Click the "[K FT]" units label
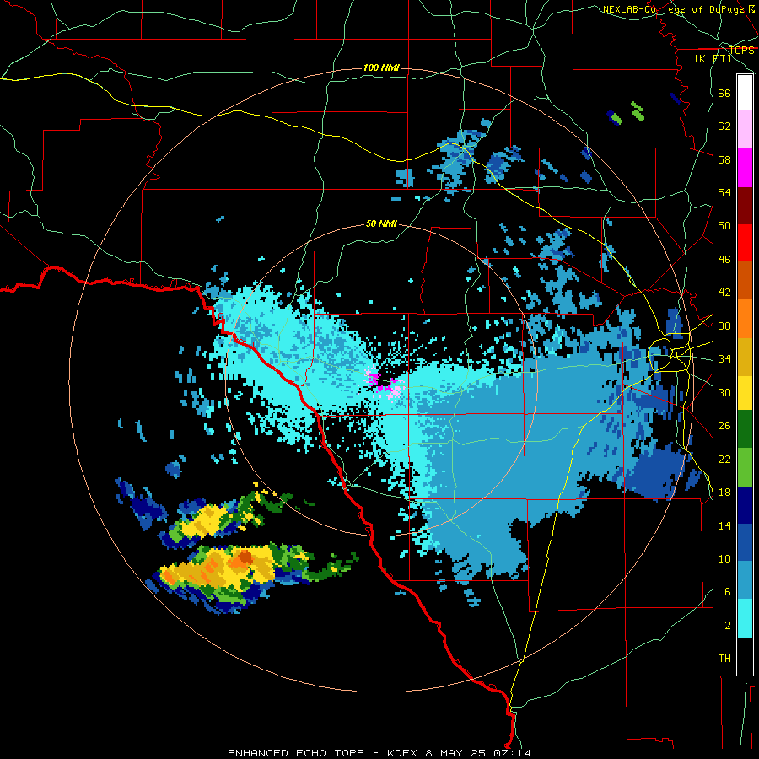Image resolution: width=759 pixels, height=759 pixels. click(x=713, y=58)
